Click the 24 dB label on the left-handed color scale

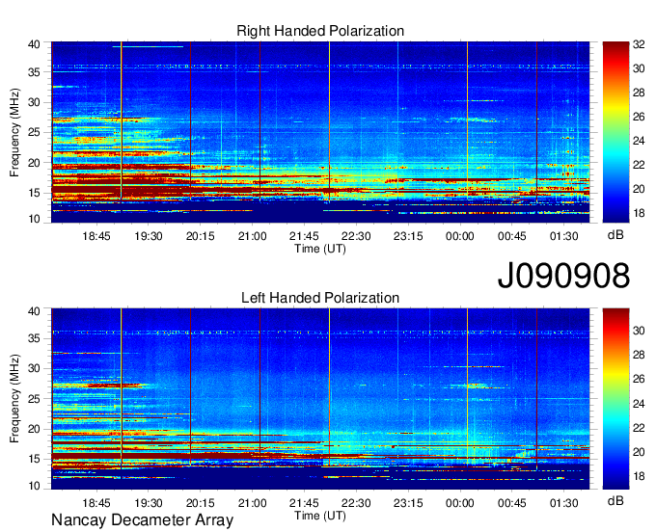point(639,404)
